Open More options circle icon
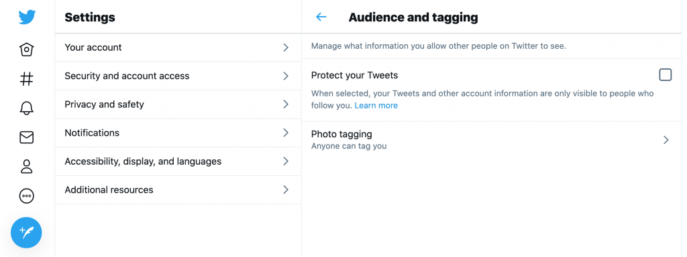Image resolution: width=687 pixels, height=257 pixels. [27, 196]
